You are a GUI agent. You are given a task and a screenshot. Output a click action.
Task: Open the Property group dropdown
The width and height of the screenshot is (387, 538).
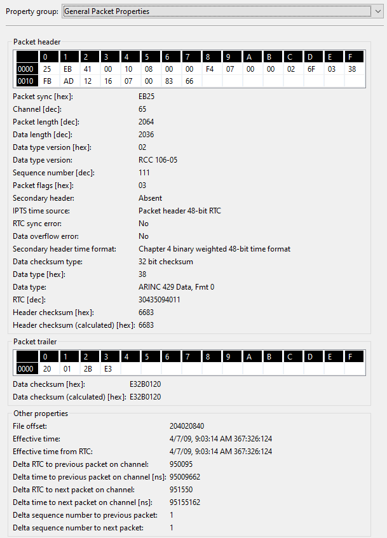pyautogui.click(x=216, y=11)
